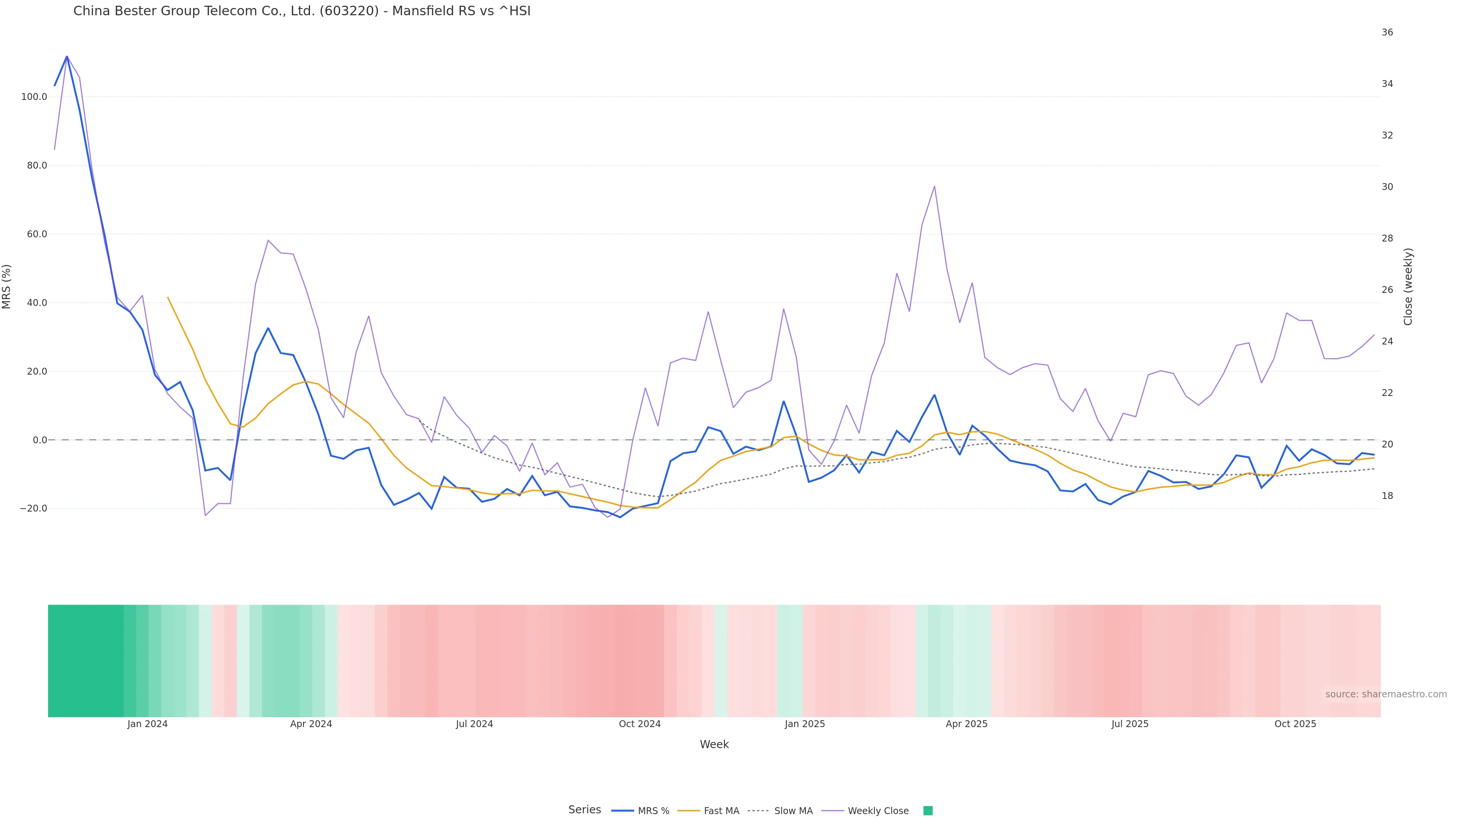Click the purple Weekly Close legend line icon
Screen dimensions: 1466x824
(833, 811)
